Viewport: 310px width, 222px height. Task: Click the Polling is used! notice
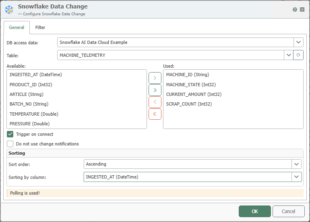(155, 193)
